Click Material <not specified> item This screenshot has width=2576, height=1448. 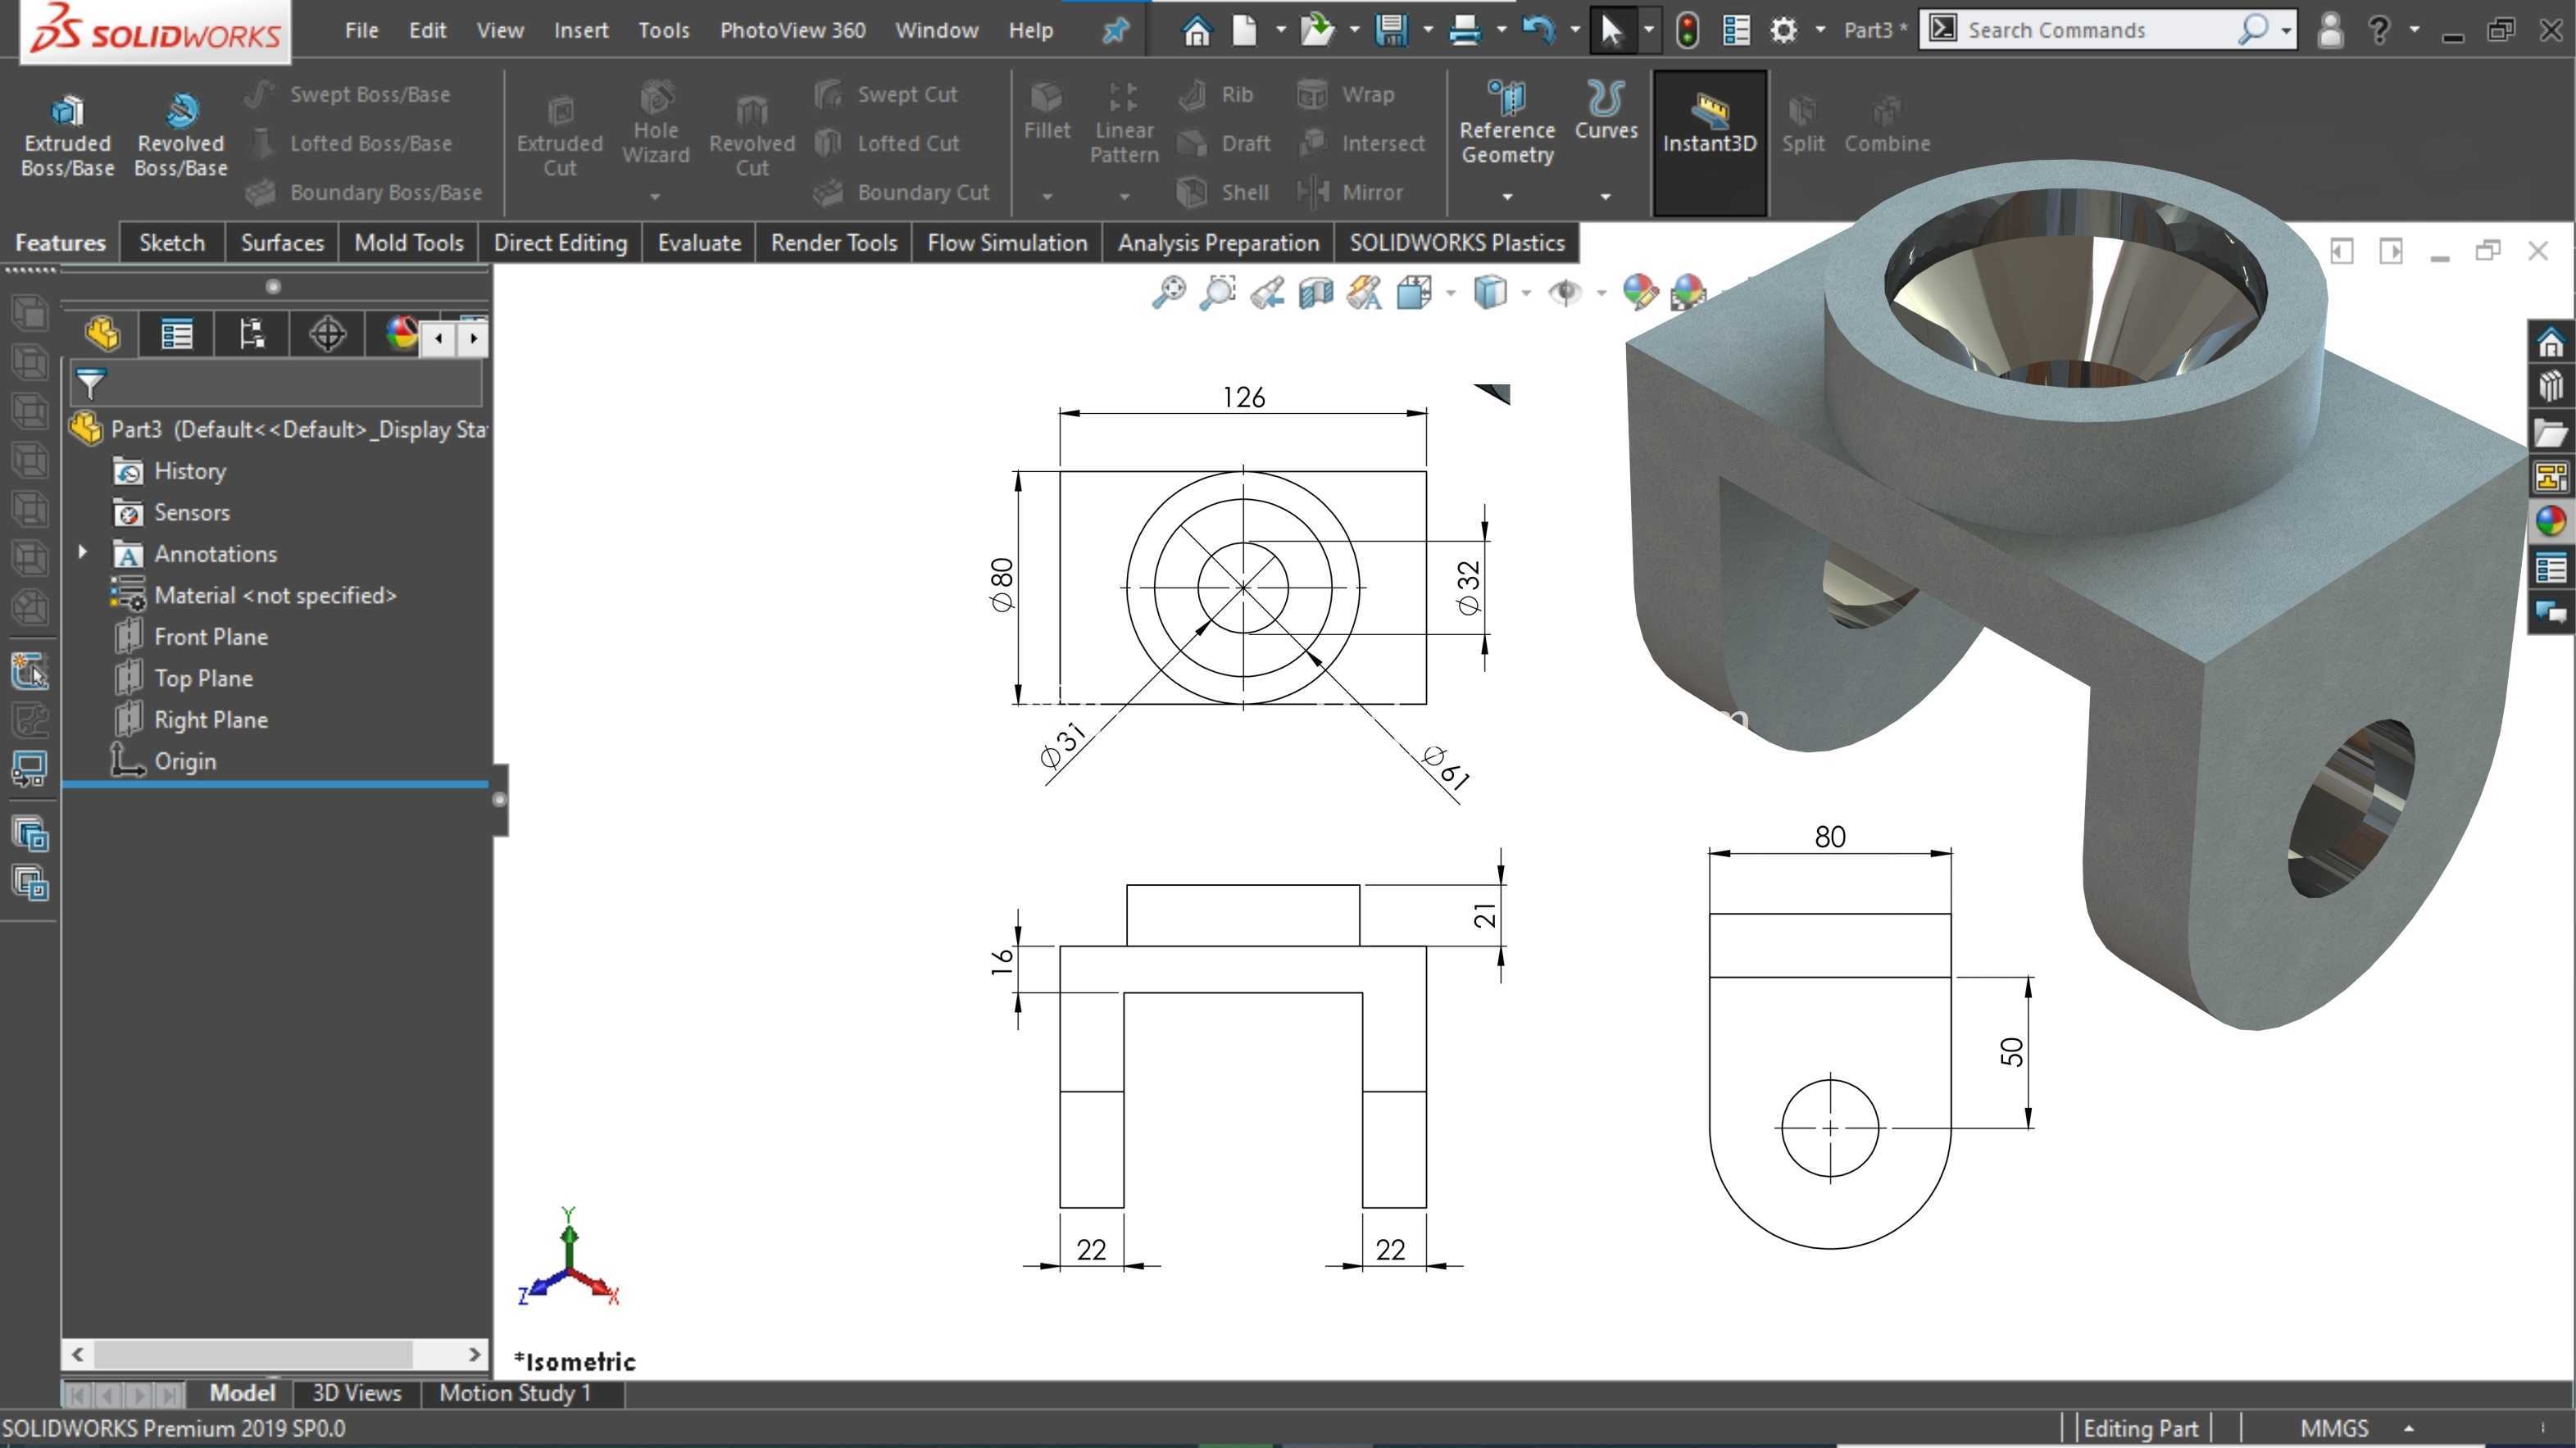click(275, 595)
